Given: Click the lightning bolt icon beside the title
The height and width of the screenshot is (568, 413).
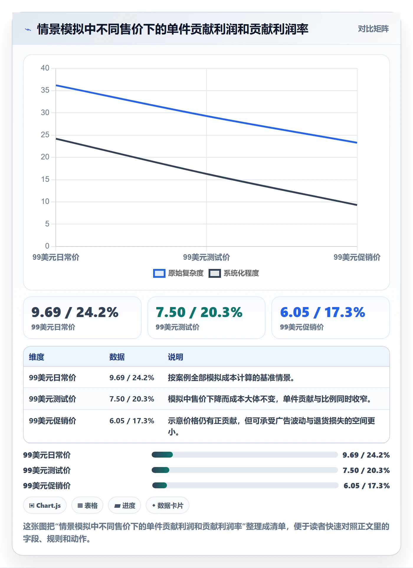Looking at the screenshot, I should 28,30.
